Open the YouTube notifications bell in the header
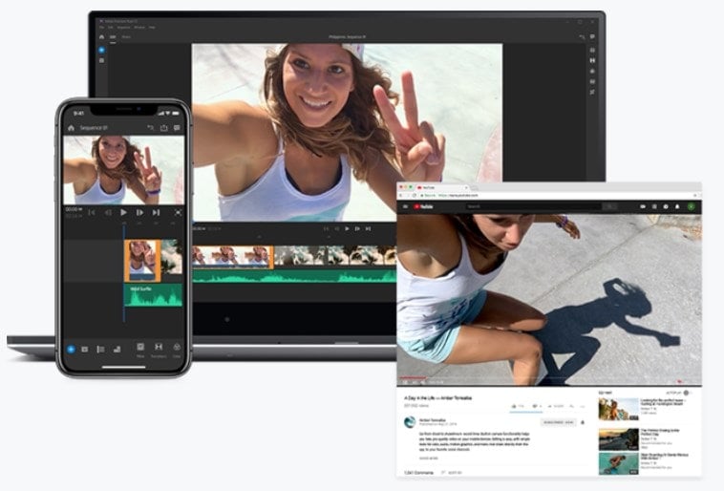The height and width of the screenshot is (491, 724). (677, 207)
